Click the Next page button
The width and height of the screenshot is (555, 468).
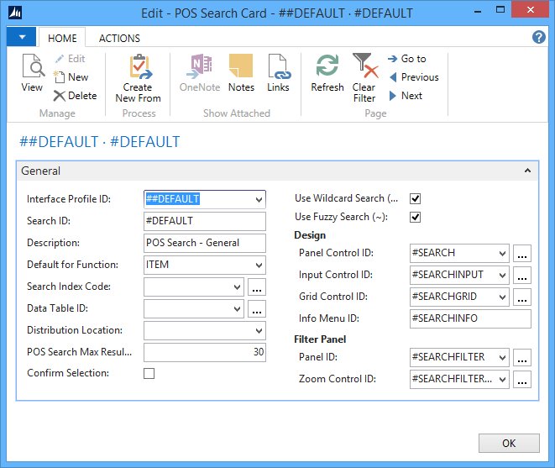pyautogui.click(x=405, y=96)
